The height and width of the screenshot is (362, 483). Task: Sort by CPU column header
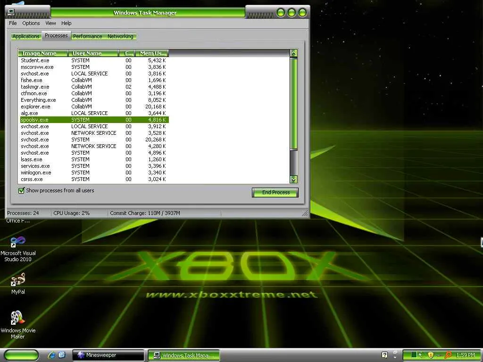[127, 53]
